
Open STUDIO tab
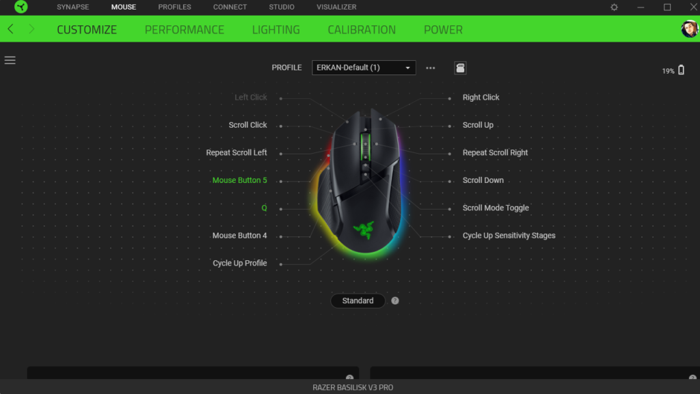click(x=282, y=7)
